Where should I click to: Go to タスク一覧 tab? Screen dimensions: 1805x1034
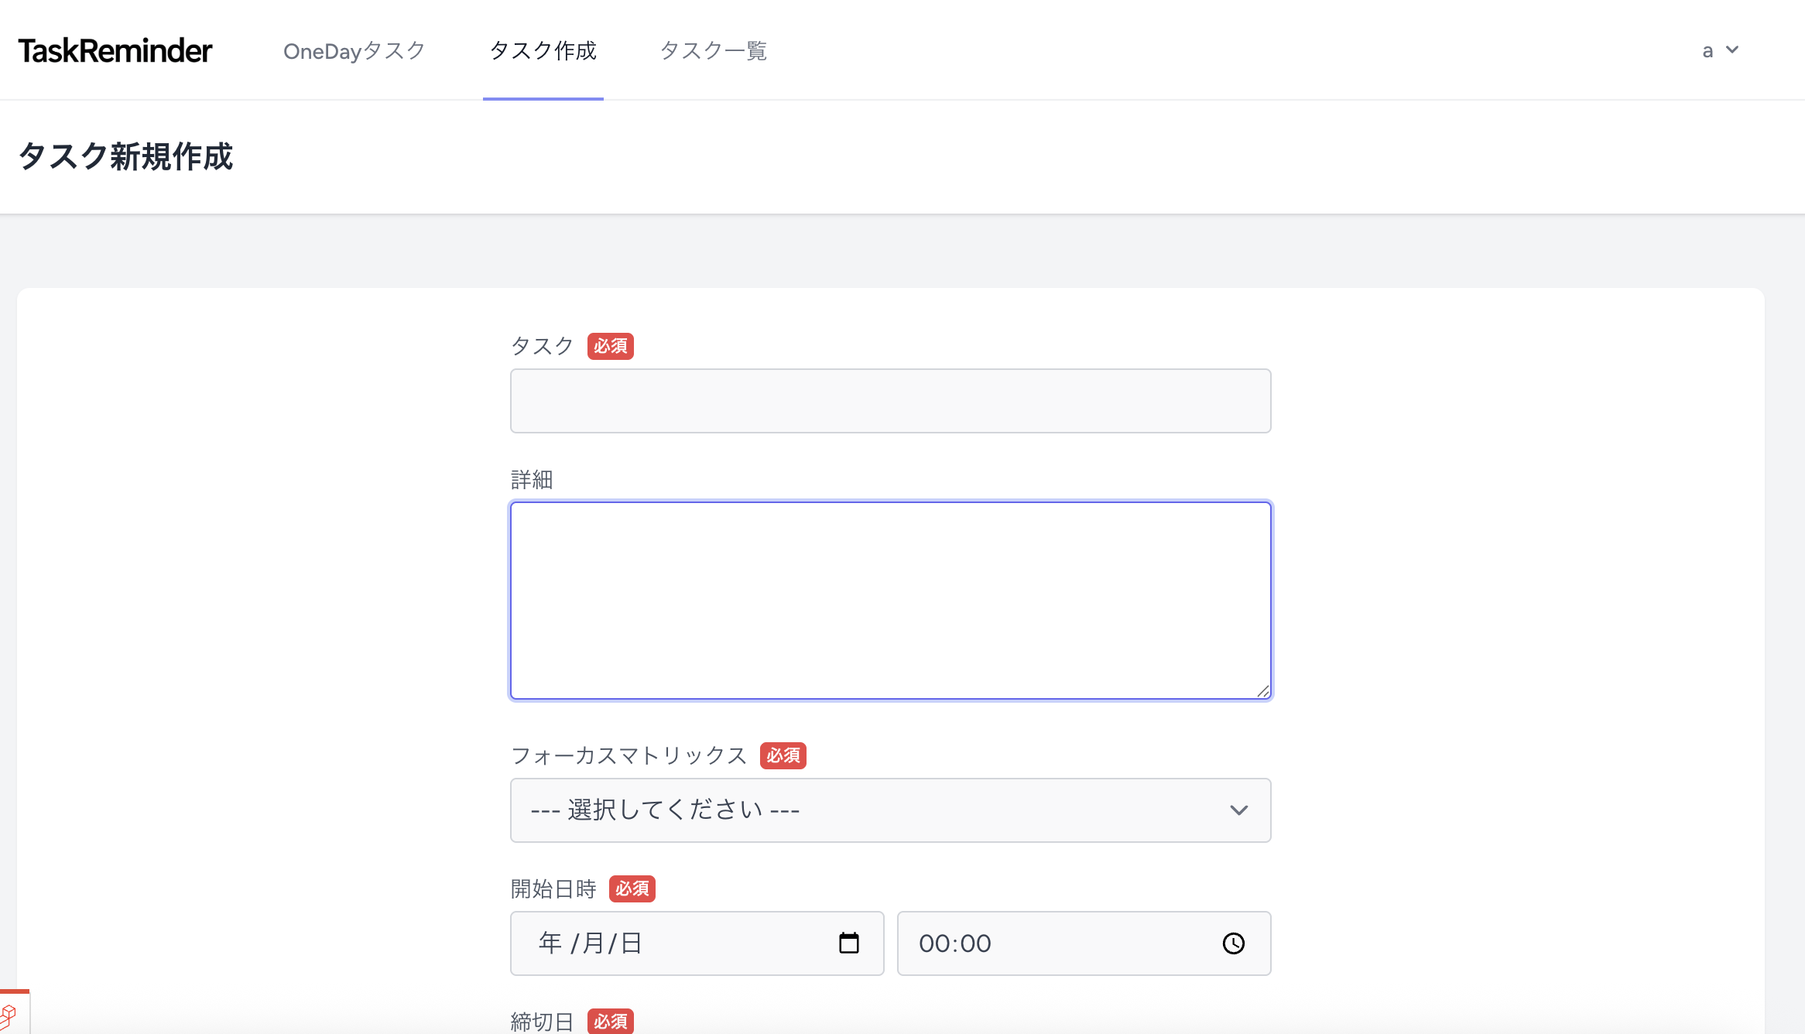[713, 51]
